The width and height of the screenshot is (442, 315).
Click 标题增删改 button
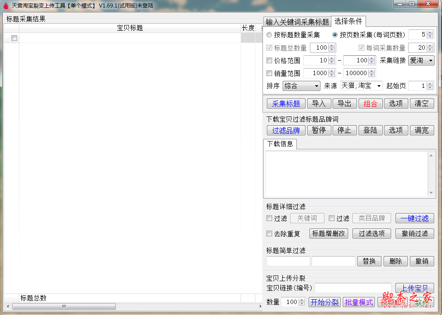(x=329, y=233)
